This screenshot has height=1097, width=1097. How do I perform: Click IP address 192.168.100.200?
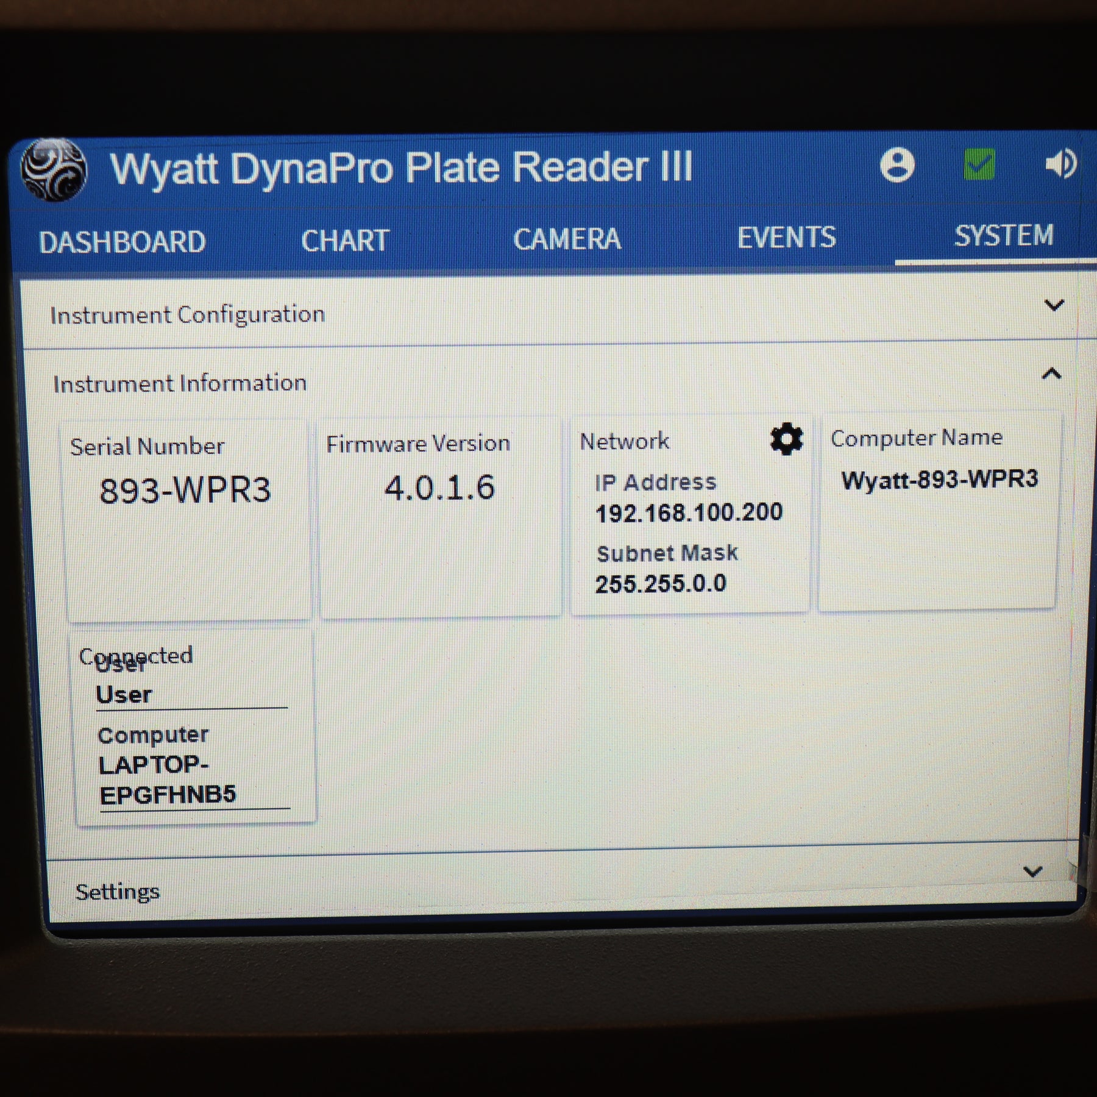[x=689, y=513]
